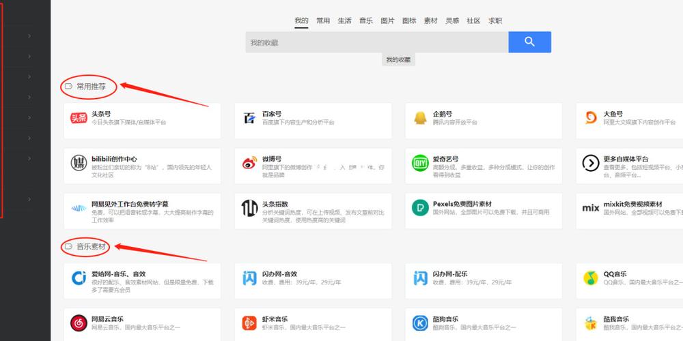Screen dimensions: 683x341
Task: Click 虾米音乐 card description text
Action: 304,327
